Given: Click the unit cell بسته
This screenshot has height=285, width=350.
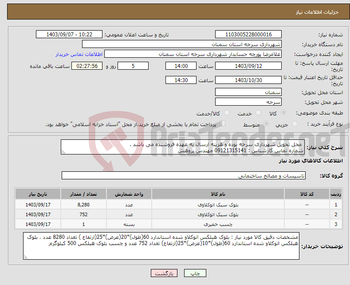Looking at the screenshot, I should click(129, 224).
